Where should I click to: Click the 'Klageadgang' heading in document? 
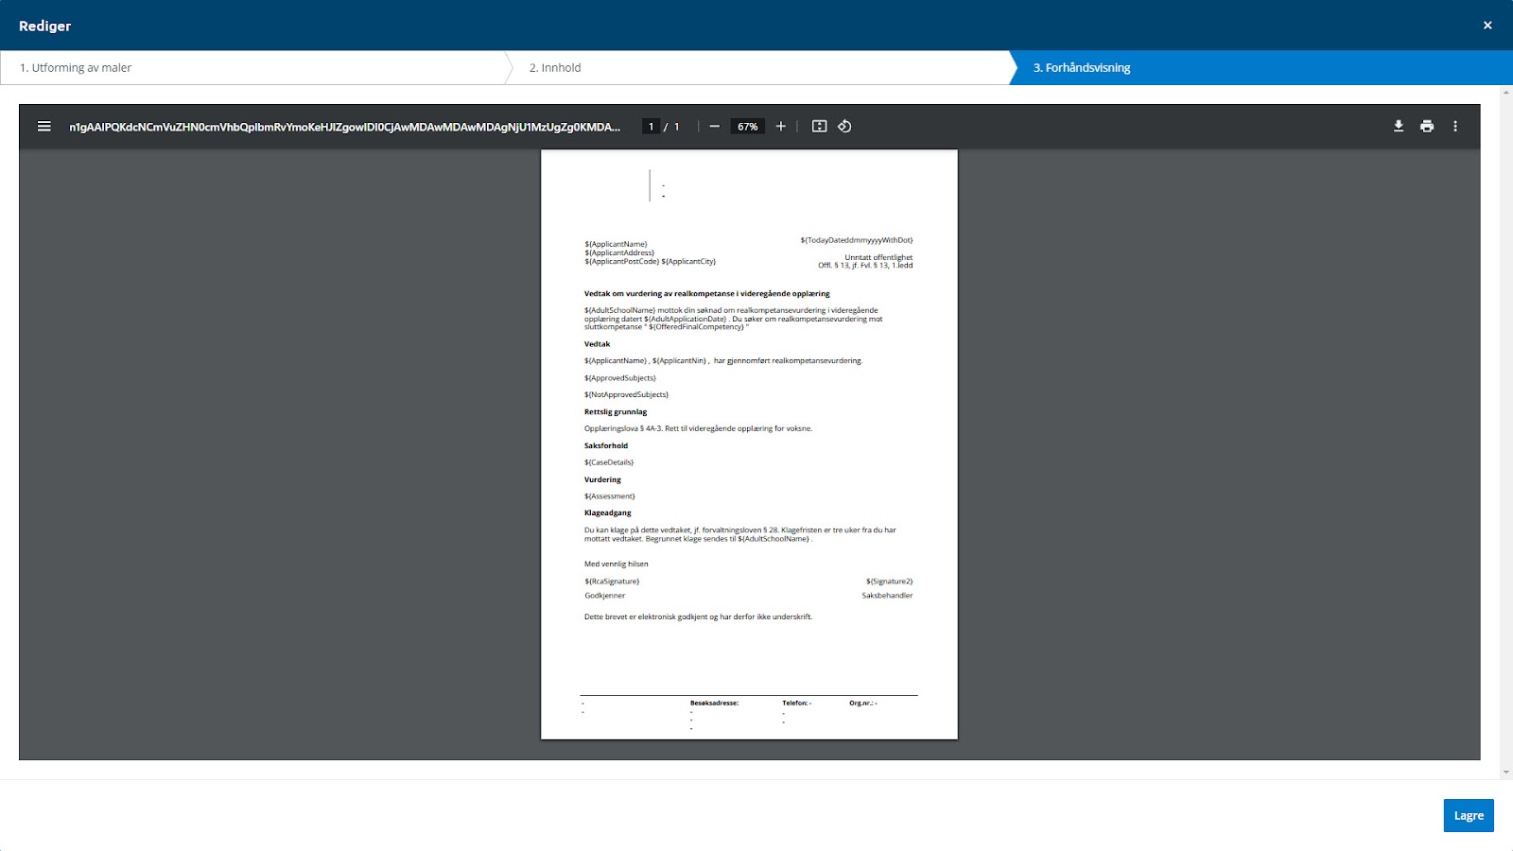click(607, 513)
